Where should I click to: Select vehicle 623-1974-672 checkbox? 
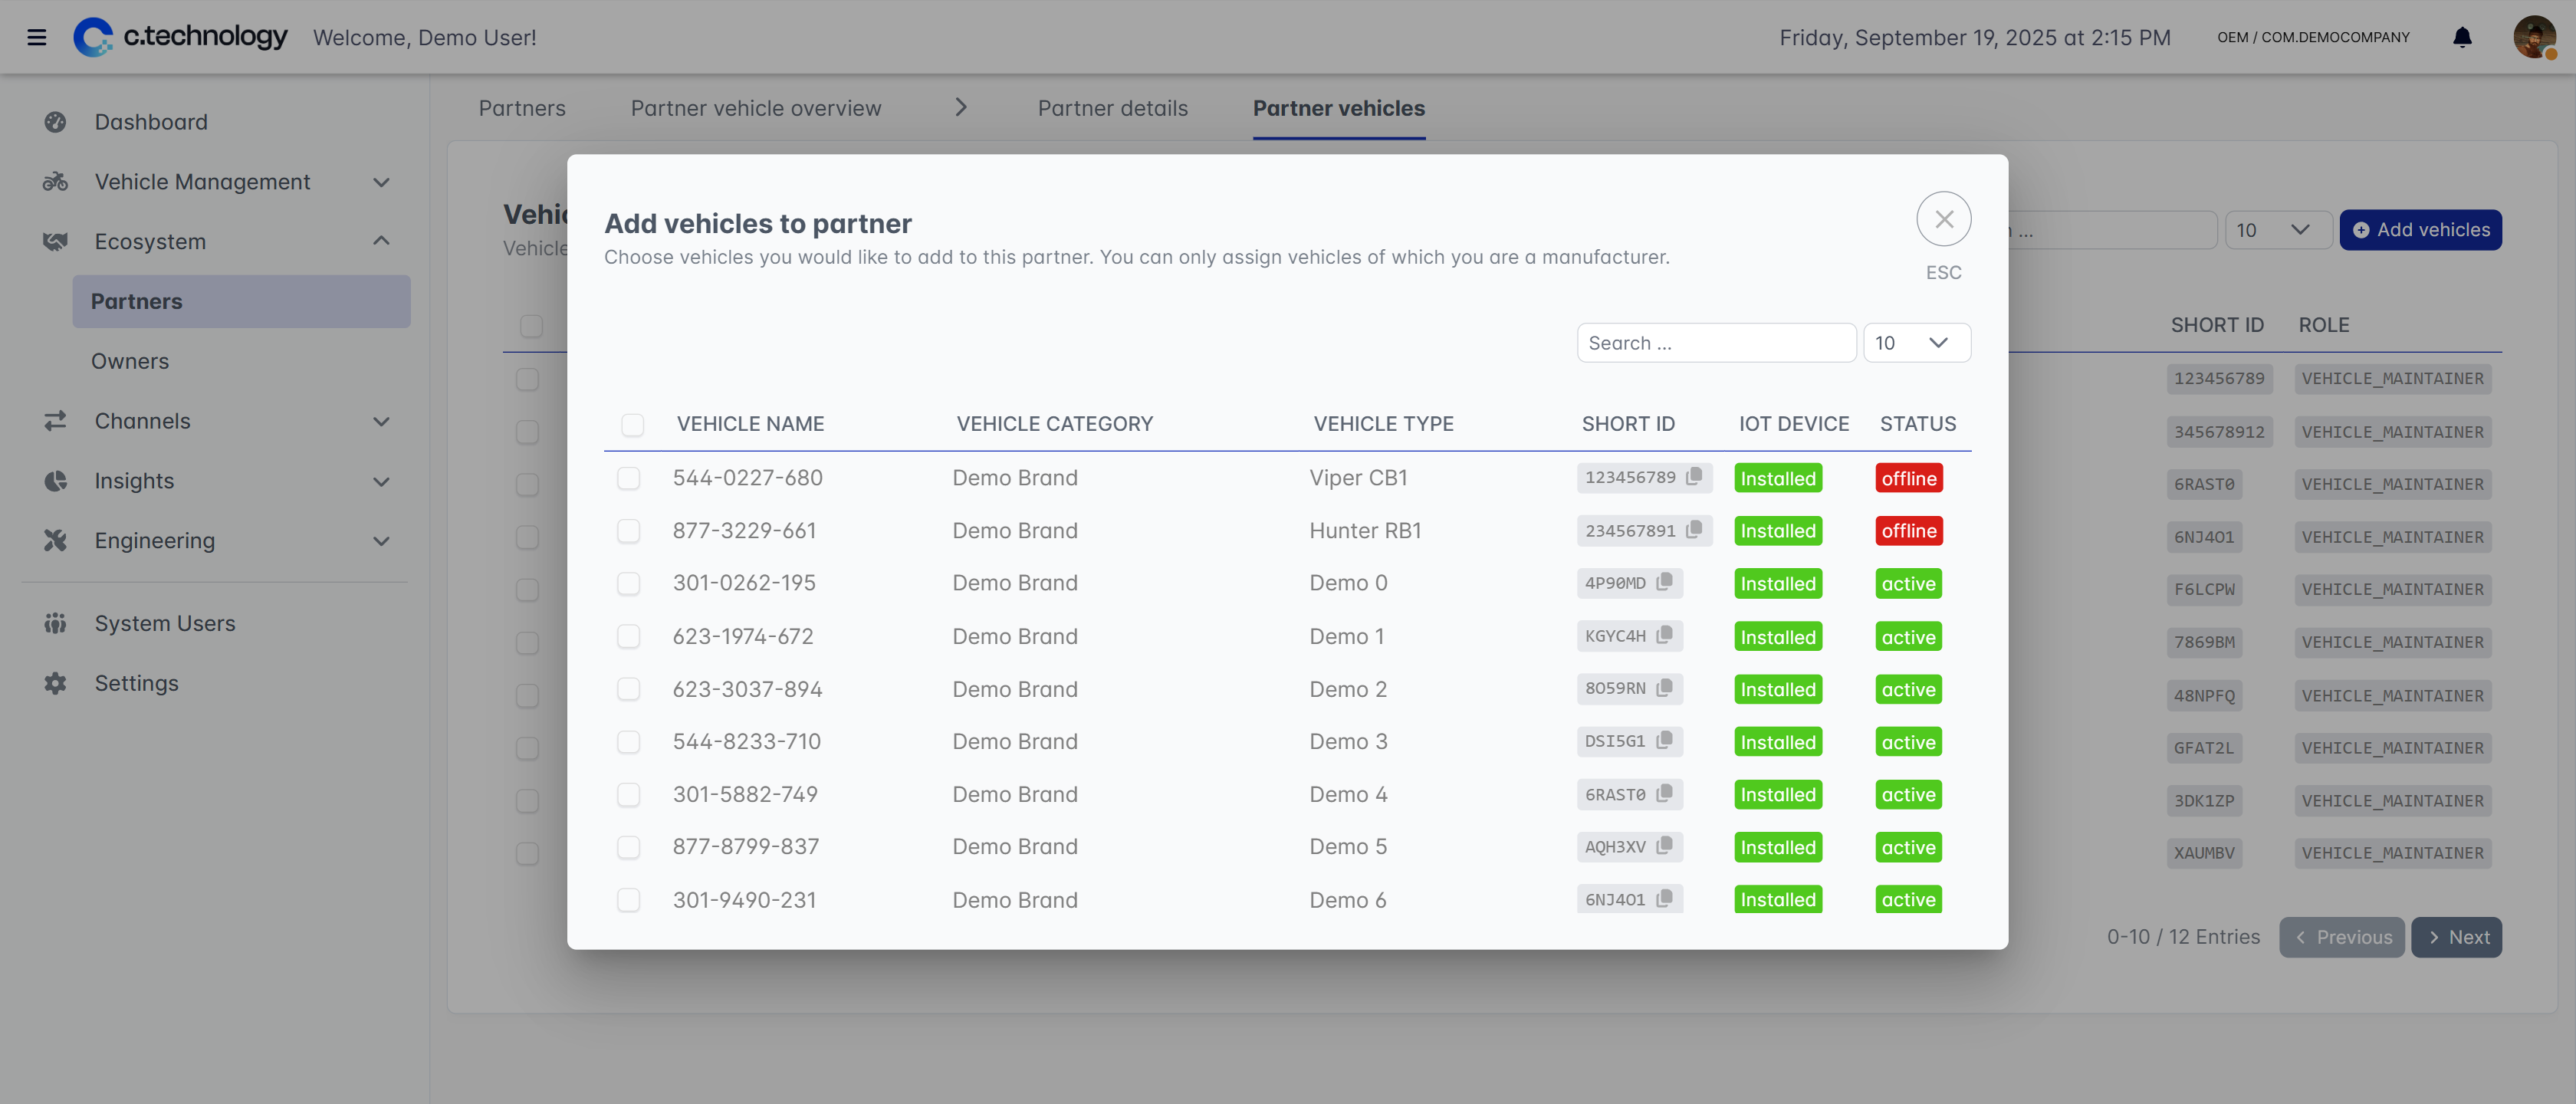(628, 636)
